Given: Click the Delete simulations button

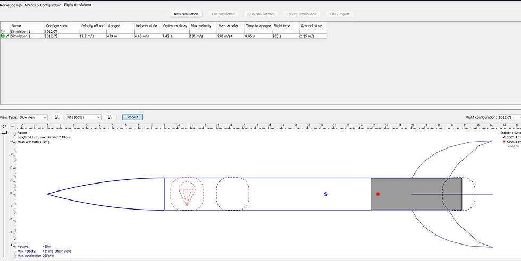Looking at the screenshot, I should tap(302, 14).
